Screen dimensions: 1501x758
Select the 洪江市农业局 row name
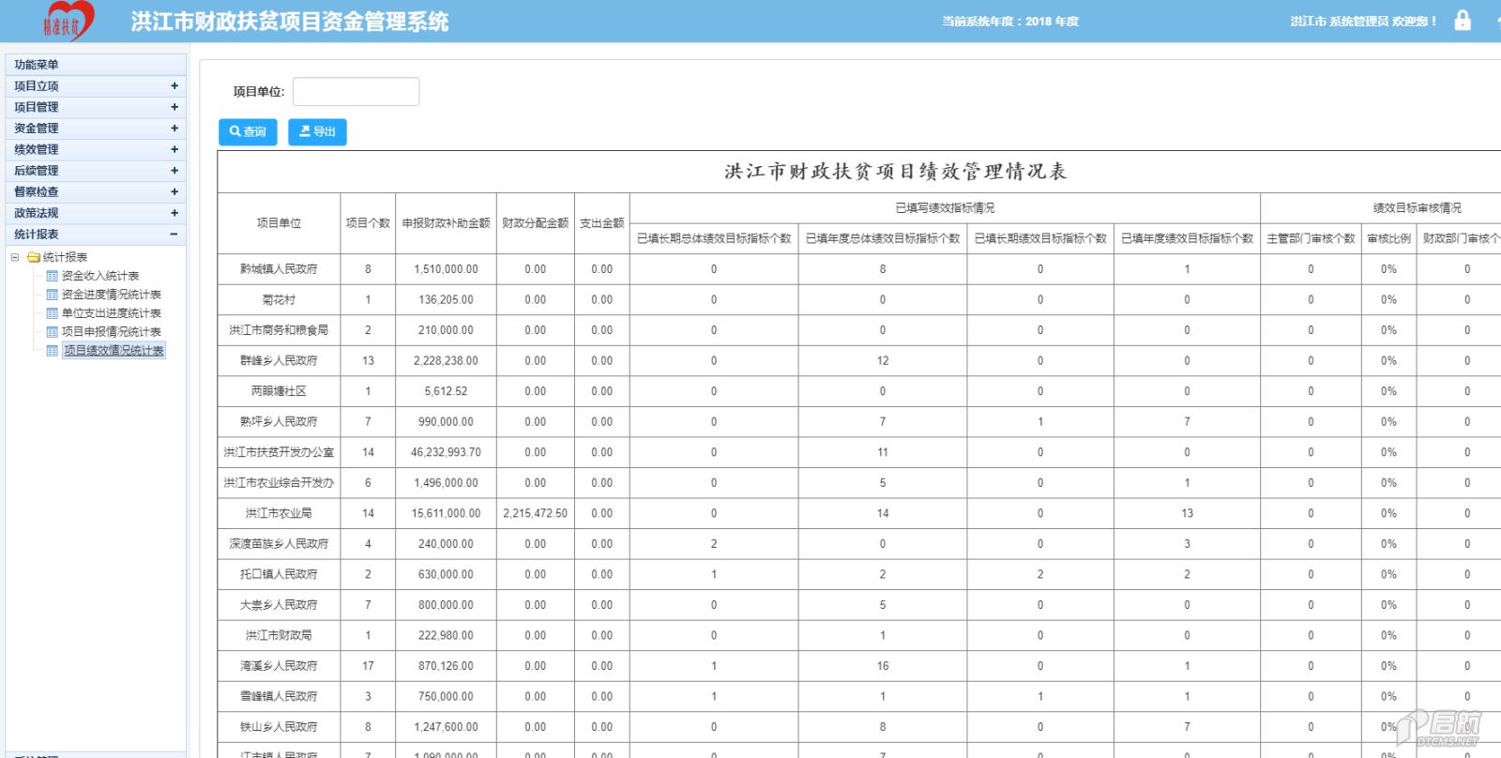279,513
